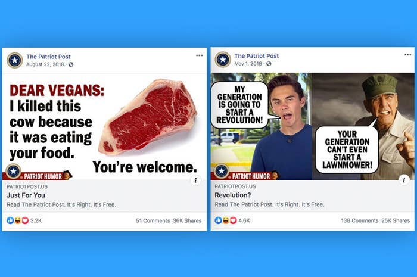
Task: Show the 25K Shares list
Action: [396, 220]
